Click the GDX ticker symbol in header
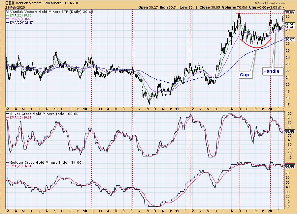297x214 pixels. pos(10,3)
